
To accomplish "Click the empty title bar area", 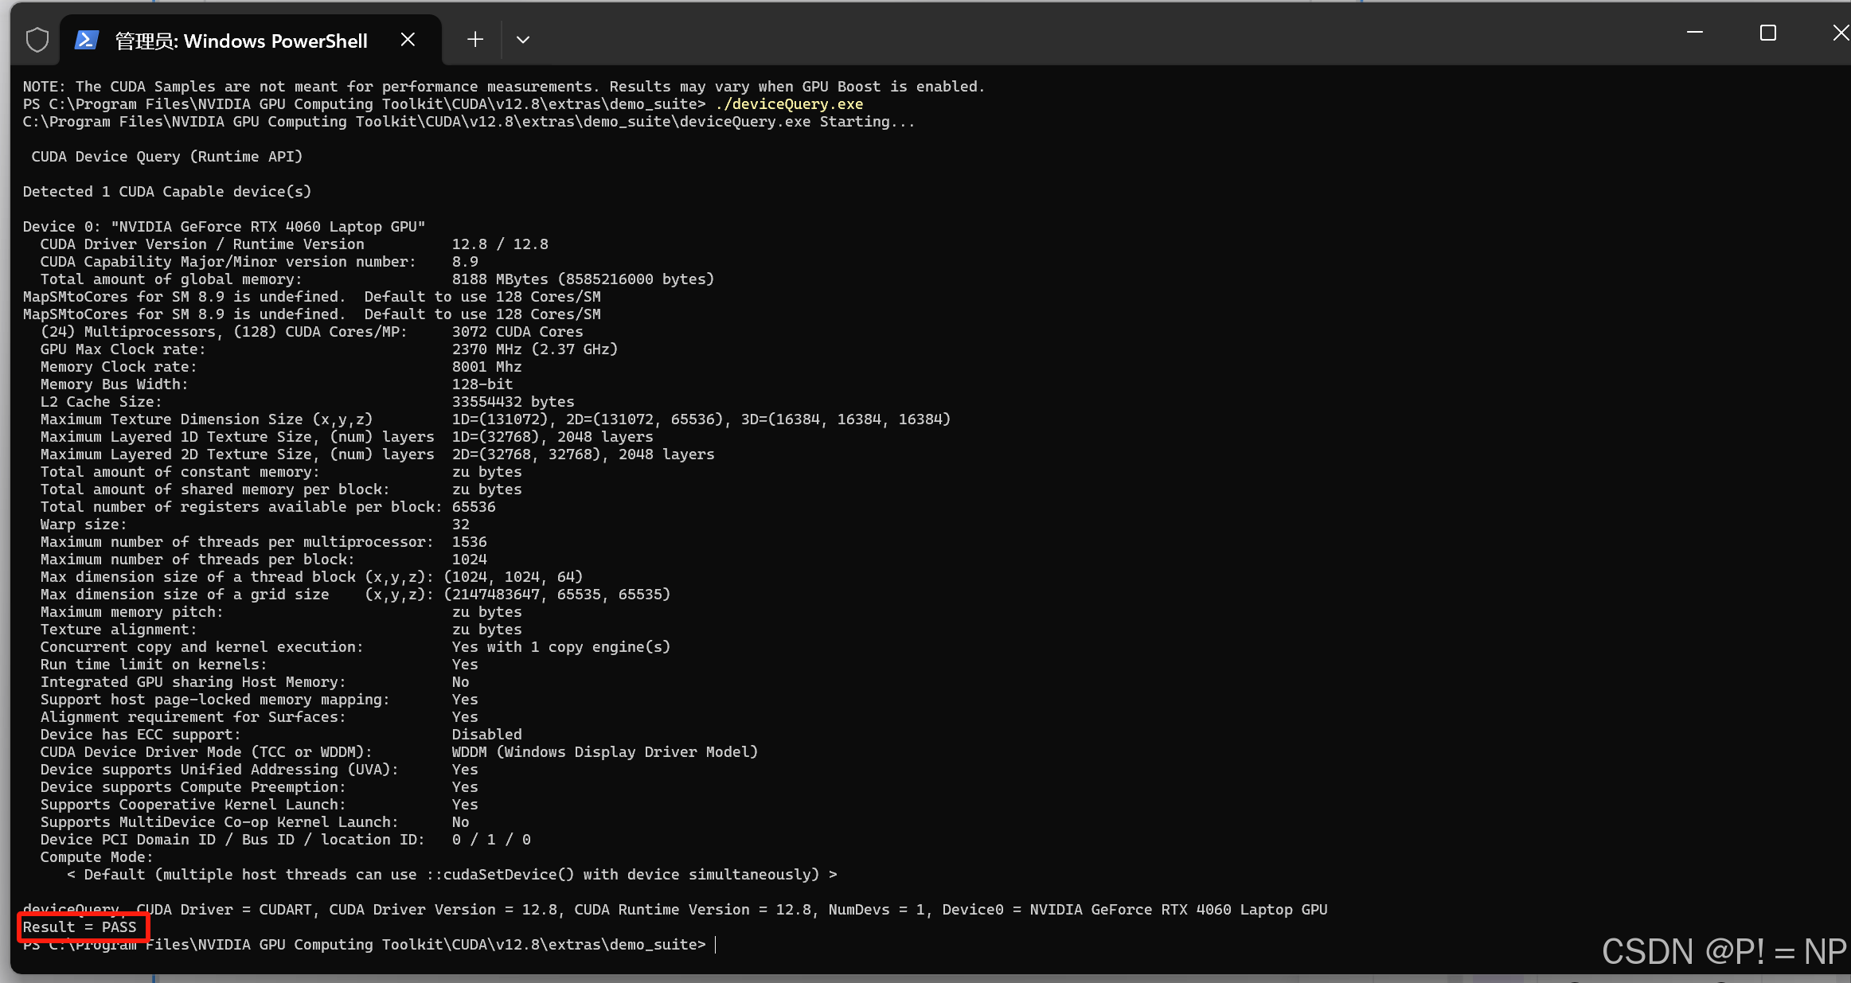I will (x=1115, y=36).
